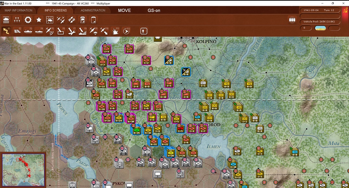
Task: Select Naval Transport mode (F3) icon
Action: pyautogui.click(x=28, y=31)
